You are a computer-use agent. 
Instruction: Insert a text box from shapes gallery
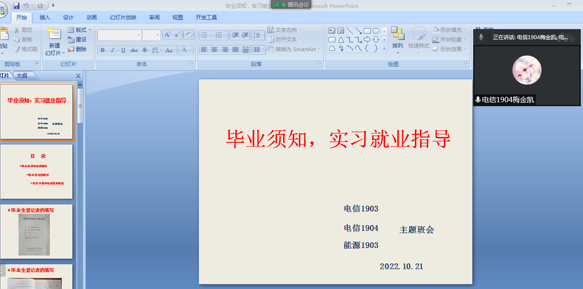click(332, 31)
